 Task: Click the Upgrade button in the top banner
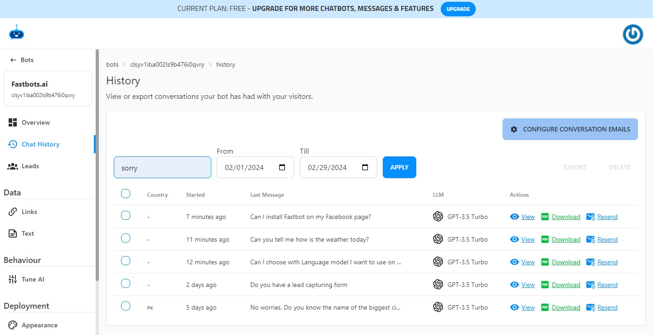(x=458, y=9)
